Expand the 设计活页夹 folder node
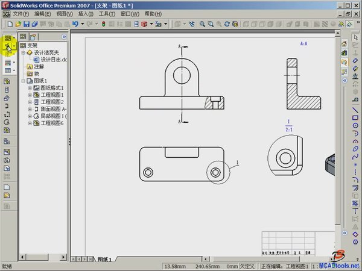Screen dimensions: 362x271 [x=23, y=52]
